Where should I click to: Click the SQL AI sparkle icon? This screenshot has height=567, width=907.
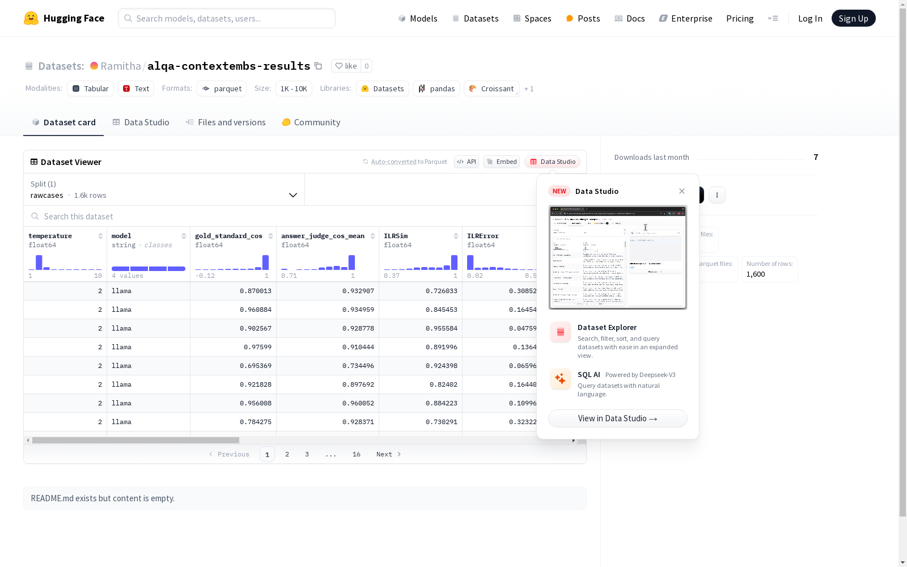coord(561,379)
